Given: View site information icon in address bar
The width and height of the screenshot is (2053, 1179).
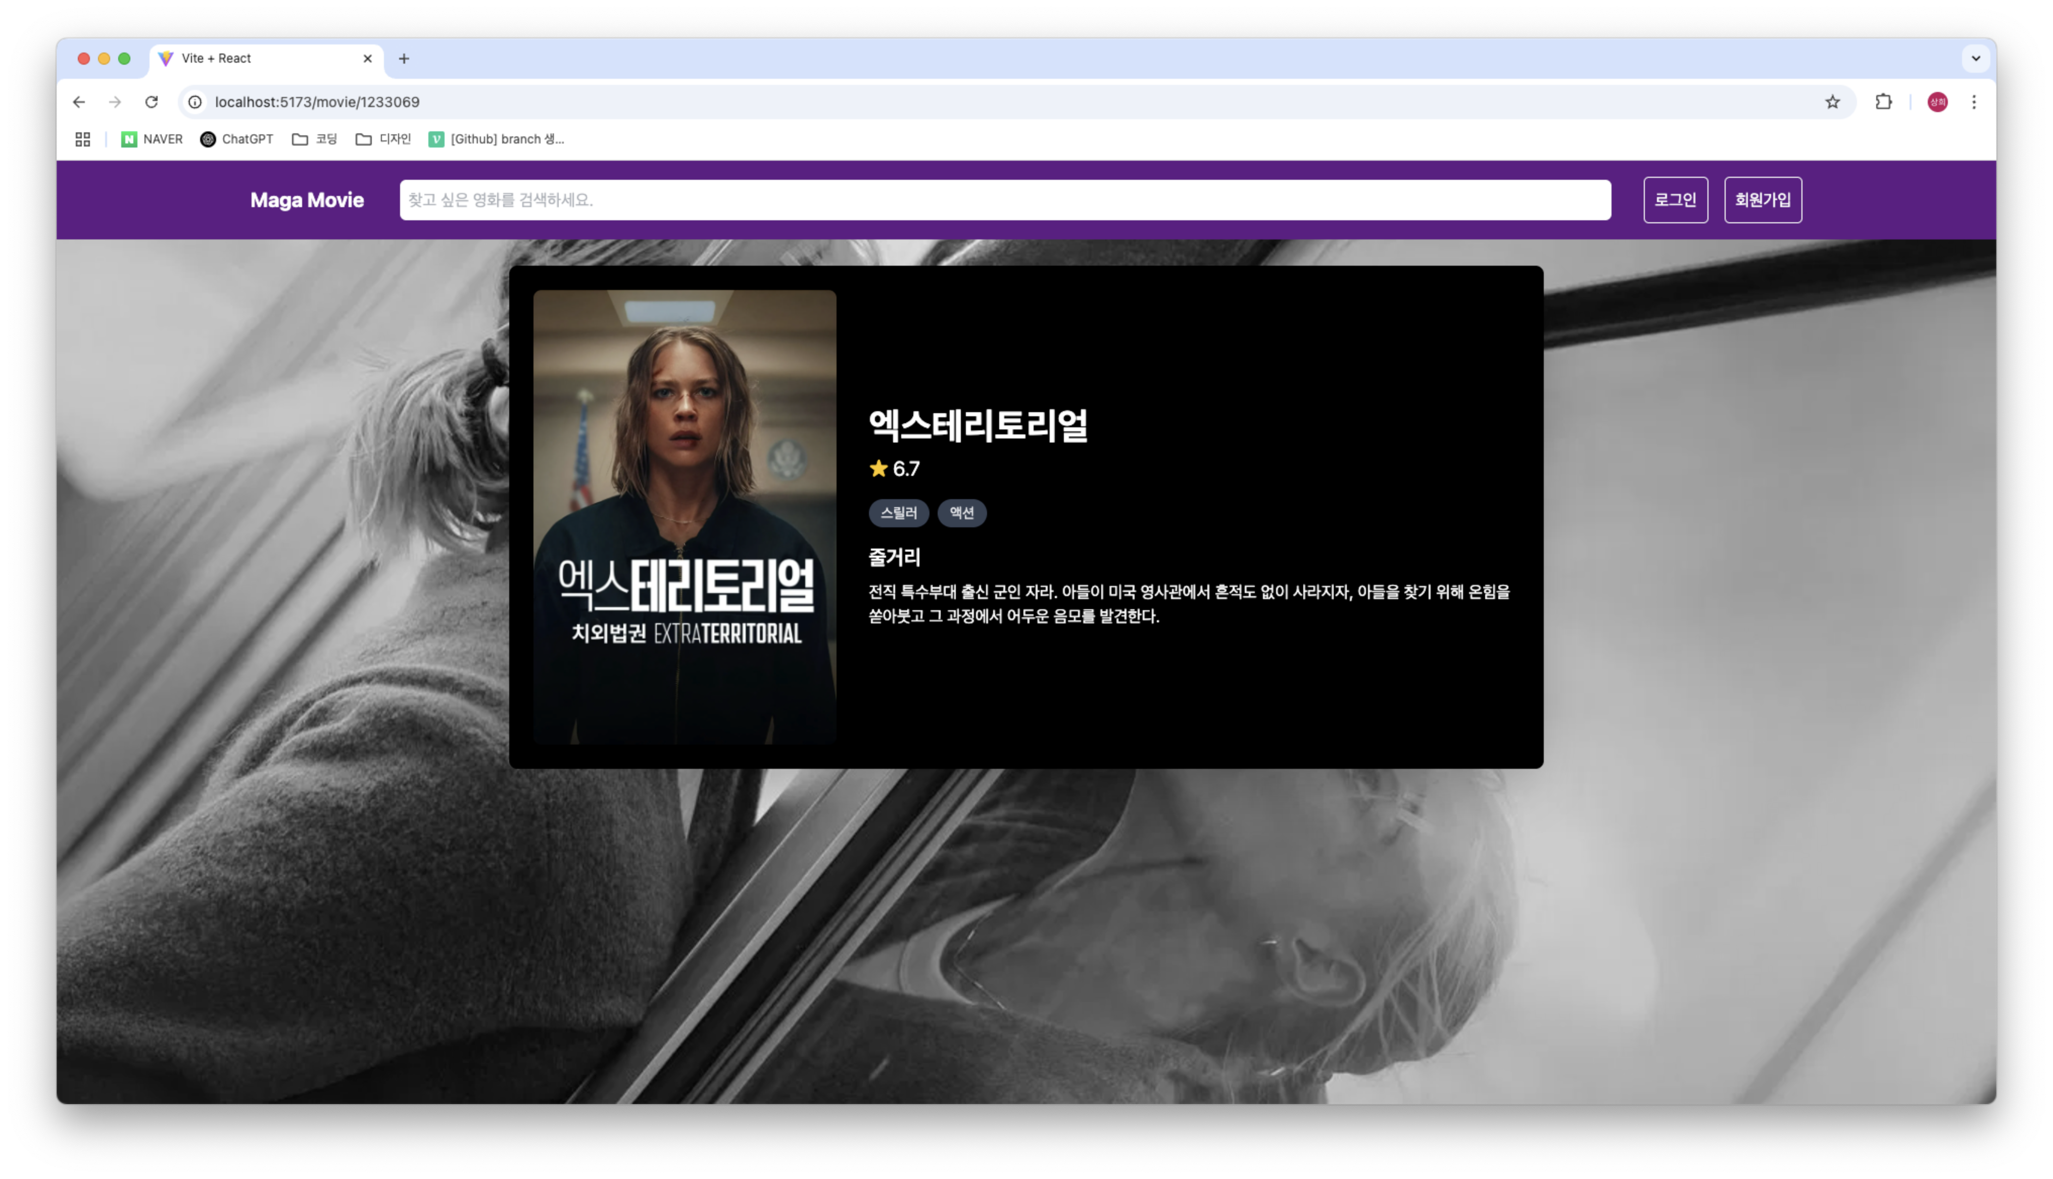Looking at the screenshot, I should [x=195, y=102].
